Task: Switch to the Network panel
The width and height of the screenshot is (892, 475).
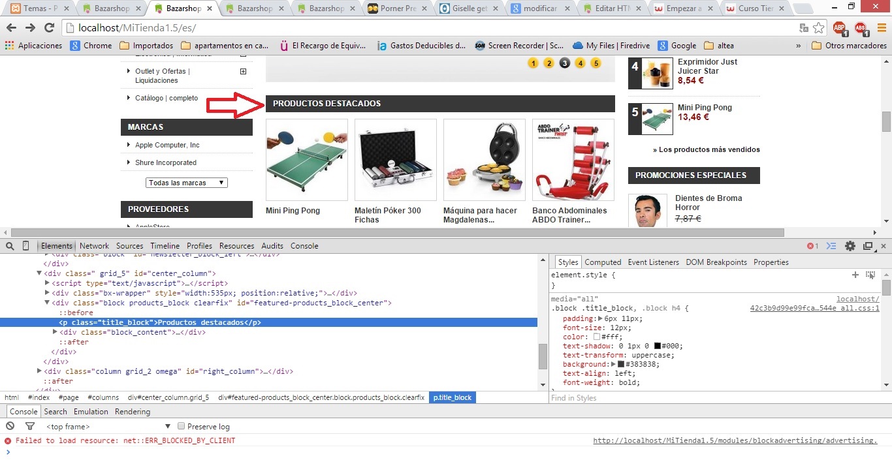Action: 94,246
